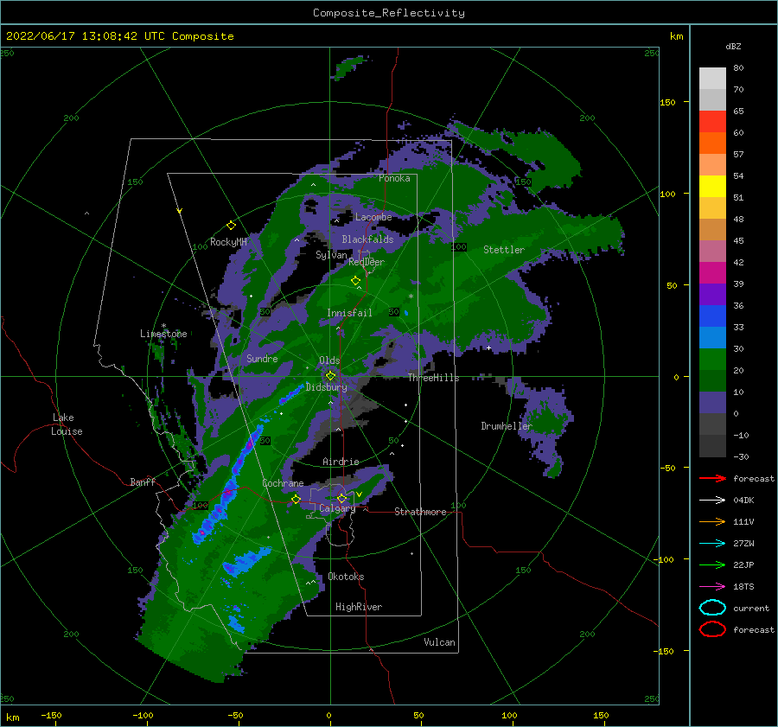Click the light gray 80 dBZ swatch

click(712, 78)
